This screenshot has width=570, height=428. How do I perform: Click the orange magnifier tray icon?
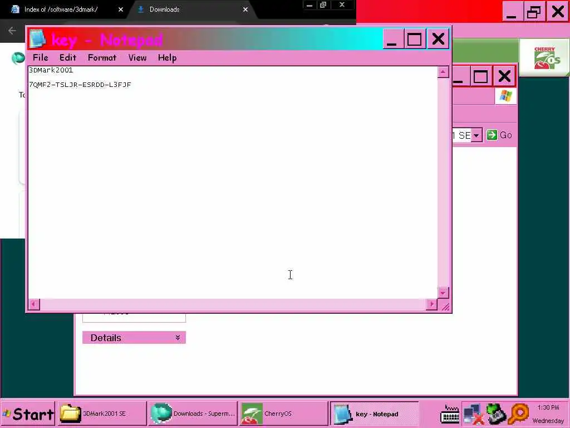coord(518,414)
